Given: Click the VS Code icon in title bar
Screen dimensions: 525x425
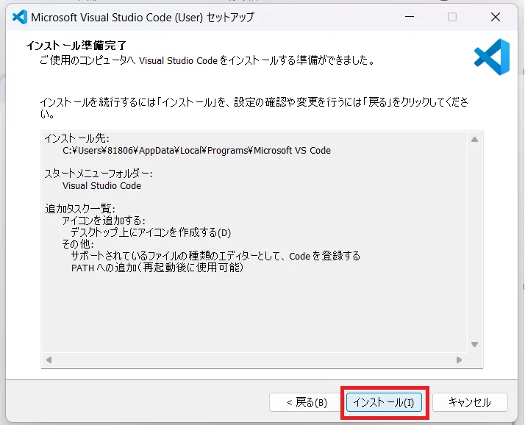Looking at the screenshot, I should (x=19, y=17).
